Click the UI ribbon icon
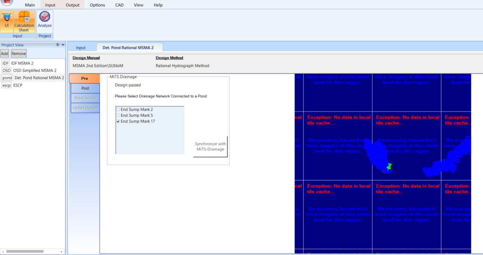Image resolution: width=483 pixels, height=255 pixels. point(7,22)
